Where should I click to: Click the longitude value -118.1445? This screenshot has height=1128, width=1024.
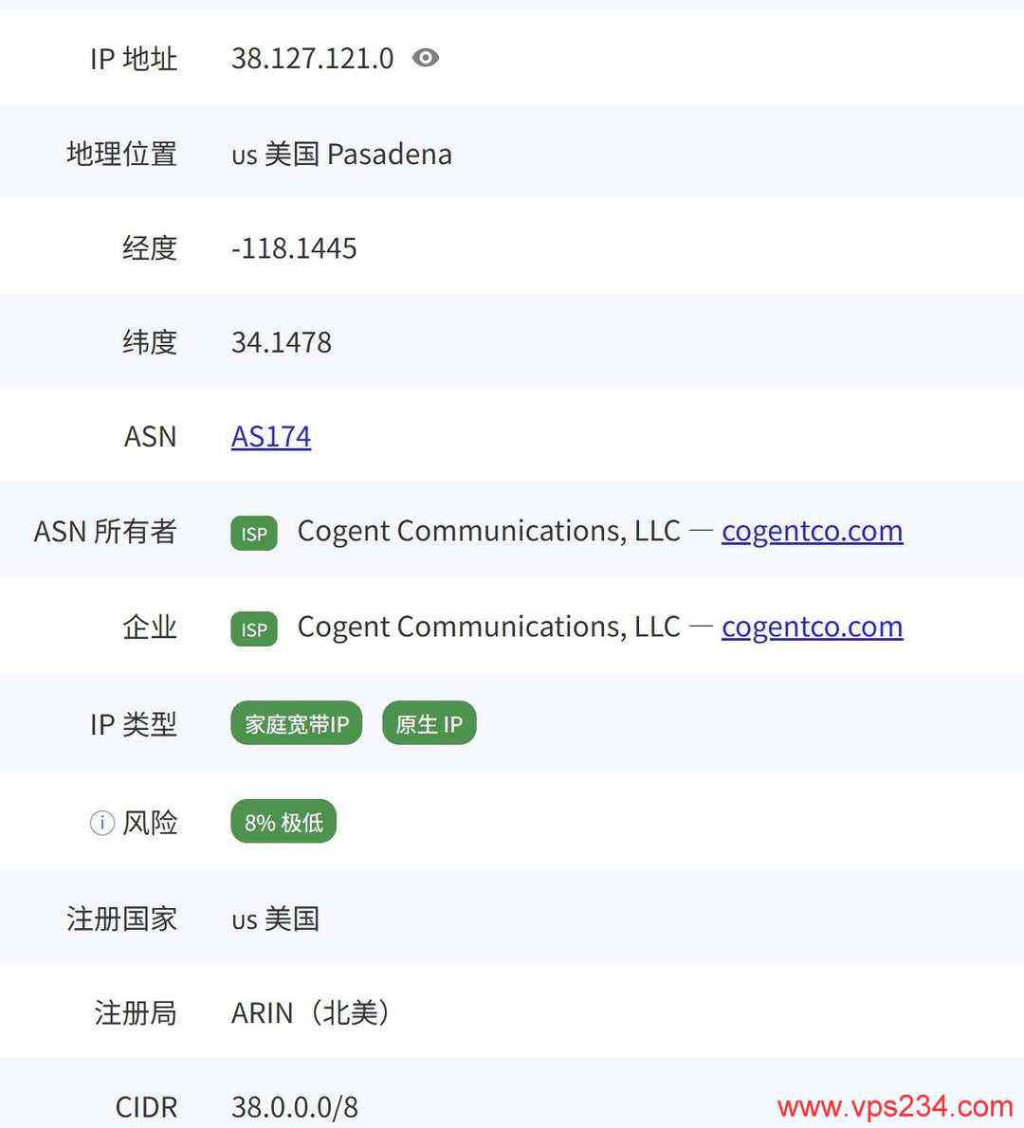293,248
